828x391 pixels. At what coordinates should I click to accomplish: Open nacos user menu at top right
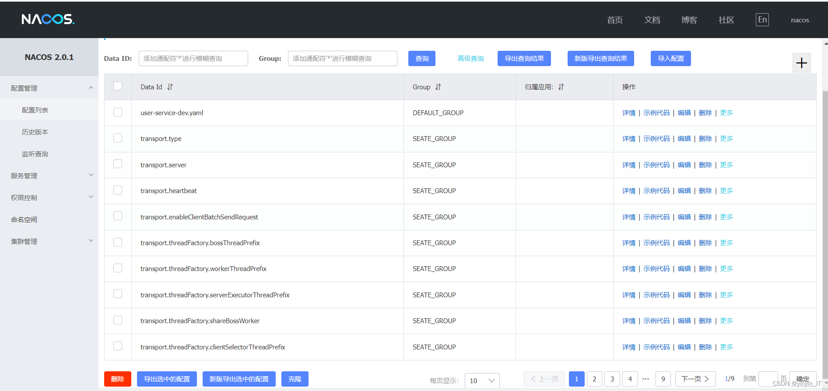[800, 20]
